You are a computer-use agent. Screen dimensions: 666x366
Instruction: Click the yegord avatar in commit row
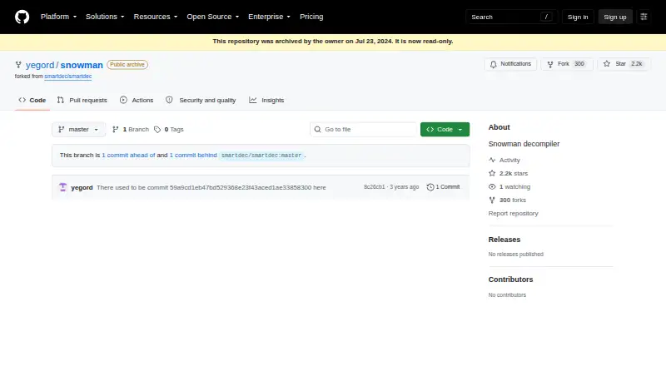(63, 187)
